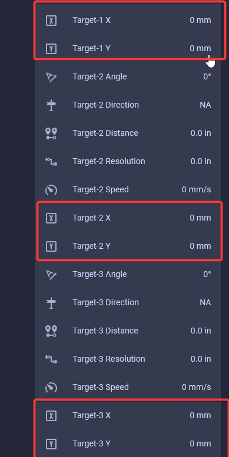Viewport: 229px width, 457px height.
Task: Open the Target-3 Distance entity row
Action: [x=128, y=331]
